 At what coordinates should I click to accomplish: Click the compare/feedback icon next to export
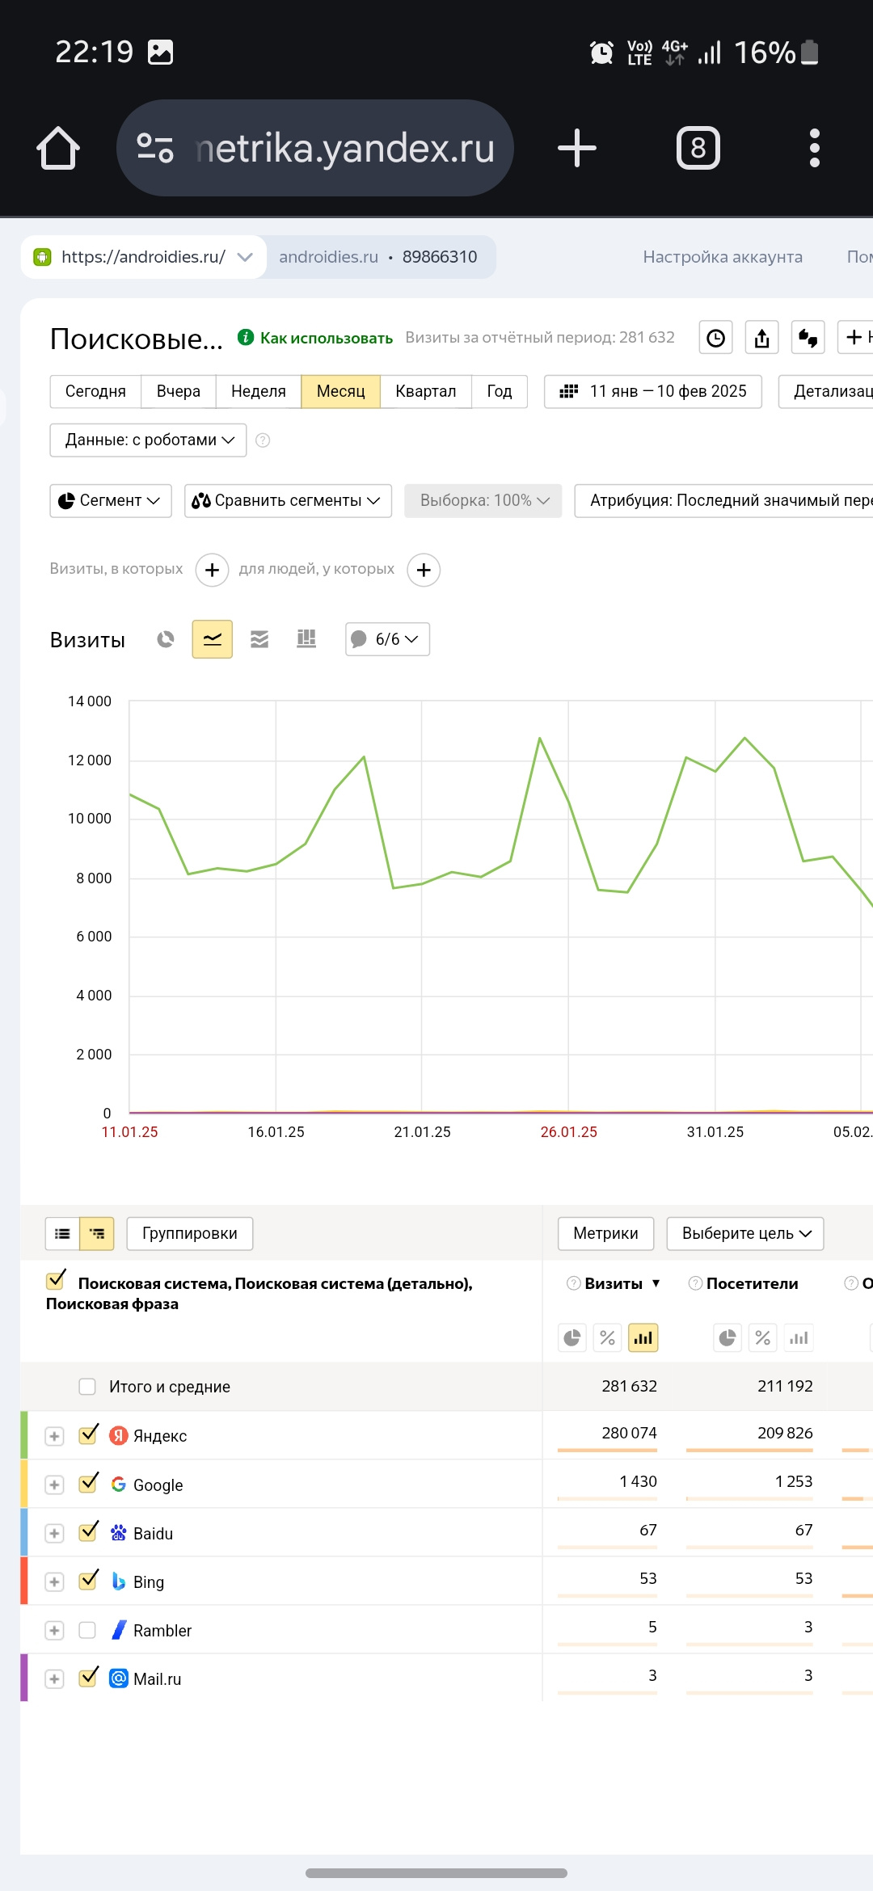click(x=808, y=338)
